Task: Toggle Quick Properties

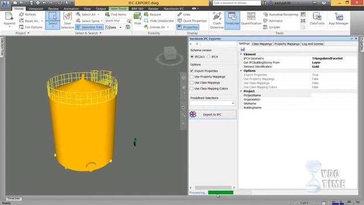Action: tap(192, 20)
